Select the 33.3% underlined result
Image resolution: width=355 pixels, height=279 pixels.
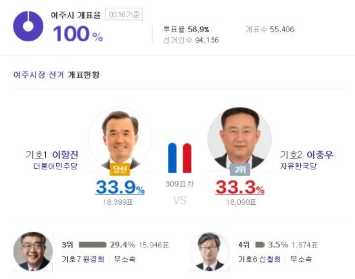pyautogui.click(x=240, y=188)
